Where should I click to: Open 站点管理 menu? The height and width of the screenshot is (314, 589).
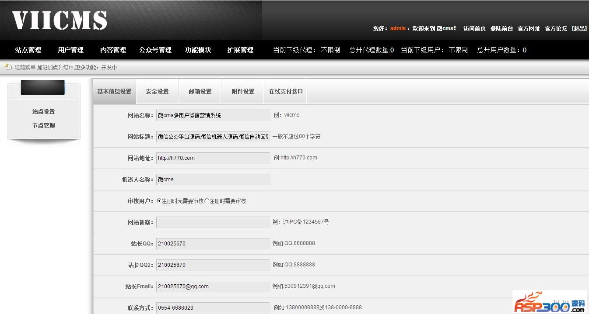[28, 50]
